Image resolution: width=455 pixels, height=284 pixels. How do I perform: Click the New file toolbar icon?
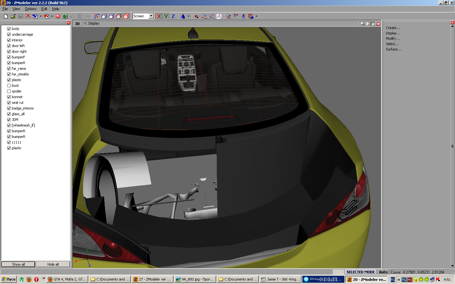pyautogui.click(x=6, y=16)
